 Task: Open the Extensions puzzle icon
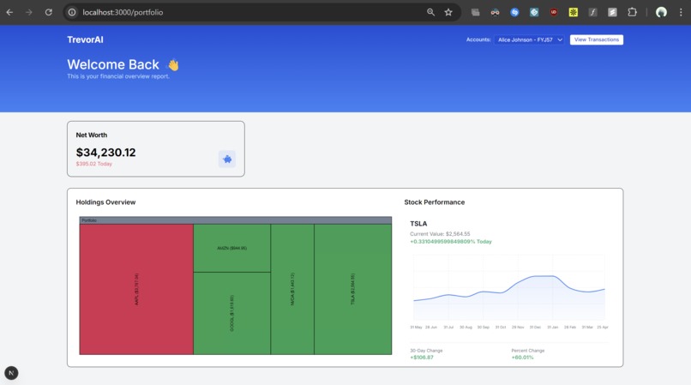pyautogui.click(x=632, y=12)
